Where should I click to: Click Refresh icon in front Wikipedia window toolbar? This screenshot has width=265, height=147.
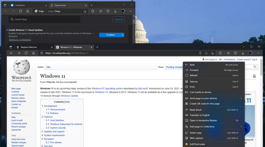(26, 53)
